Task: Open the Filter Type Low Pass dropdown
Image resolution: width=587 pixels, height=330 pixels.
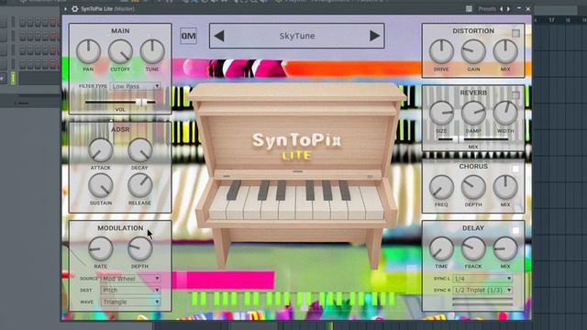Action: tap(136, 86)
